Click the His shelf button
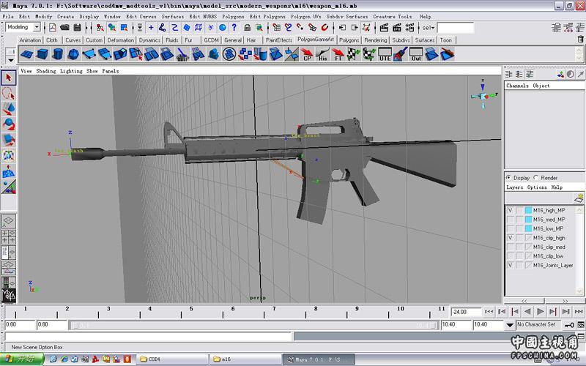 click(322, 54)
